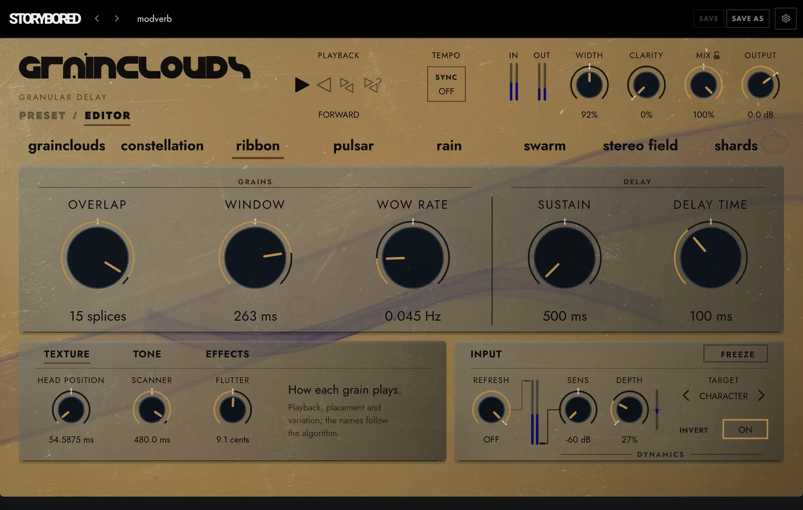The width and height of the screenshot is (803, 510).
Task: Select the rain algorithm
Action: [449, 146]
